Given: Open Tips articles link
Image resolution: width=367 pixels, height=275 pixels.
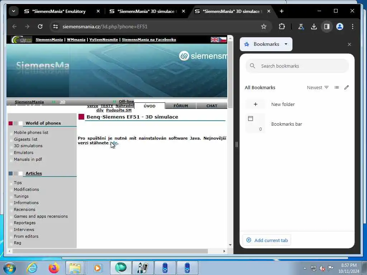Looking at the screenshot, I should 18,183.
